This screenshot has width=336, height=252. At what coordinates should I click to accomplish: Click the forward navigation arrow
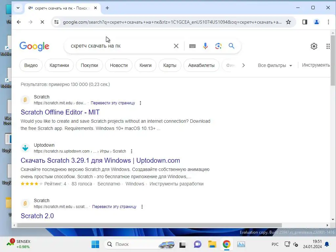click(x=31, y=22)
